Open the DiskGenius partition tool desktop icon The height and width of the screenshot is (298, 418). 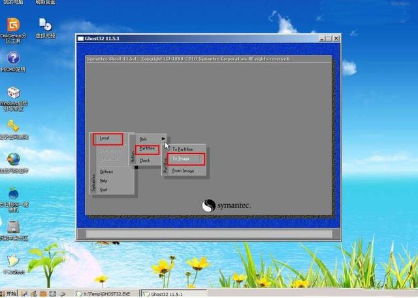pyautogui.click(x=13, y=26)
